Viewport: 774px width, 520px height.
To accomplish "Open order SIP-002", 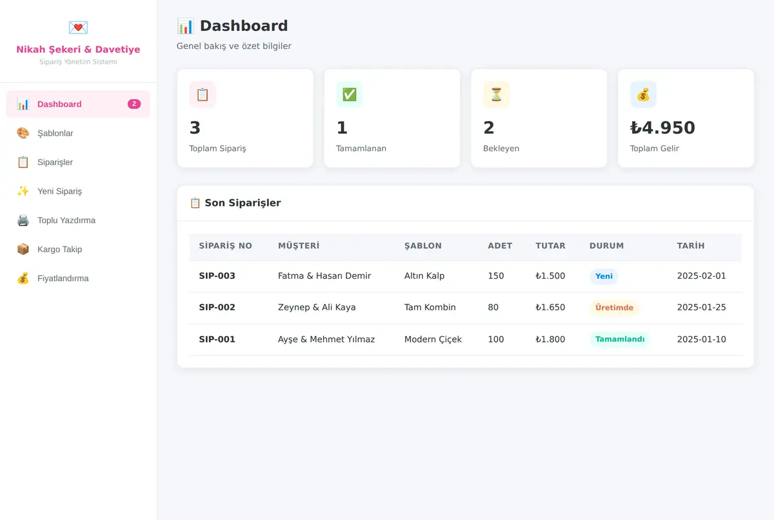I will 217,308.
